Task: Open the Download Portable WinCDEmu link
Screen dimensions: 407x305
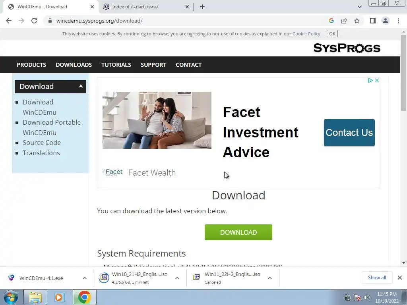Action: coord(52,127)
